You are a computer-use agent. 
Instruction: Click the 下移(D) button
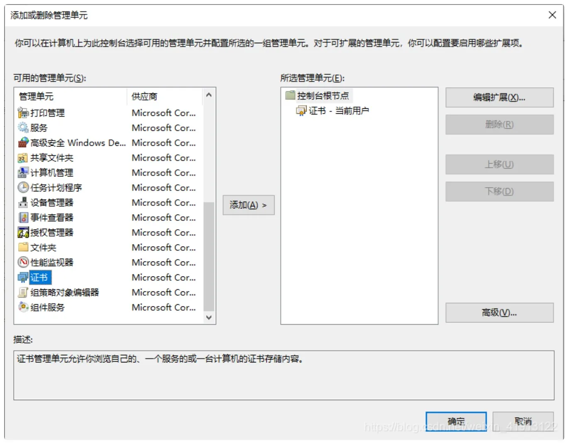(499, 191)
